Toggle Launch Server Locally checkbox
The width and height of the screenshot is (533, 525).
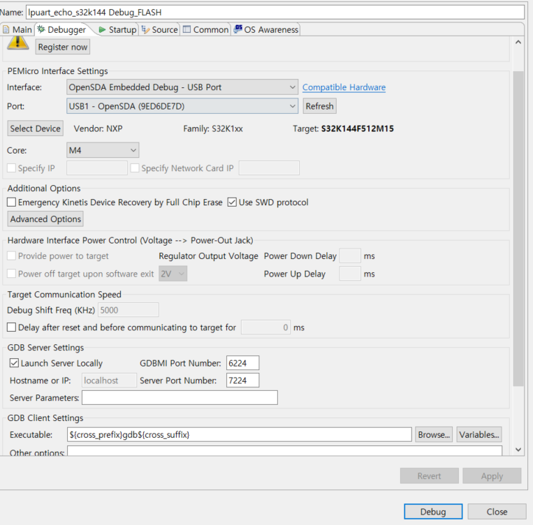coord(14,363)
